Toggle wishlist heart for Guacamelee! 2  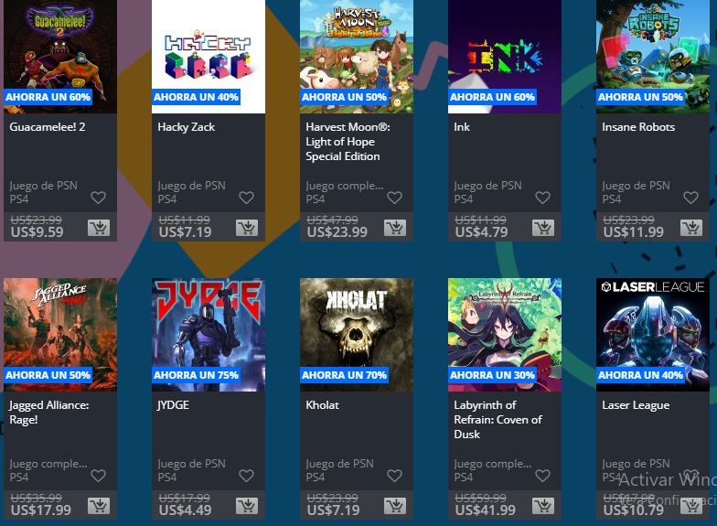(x=99, y=198)
